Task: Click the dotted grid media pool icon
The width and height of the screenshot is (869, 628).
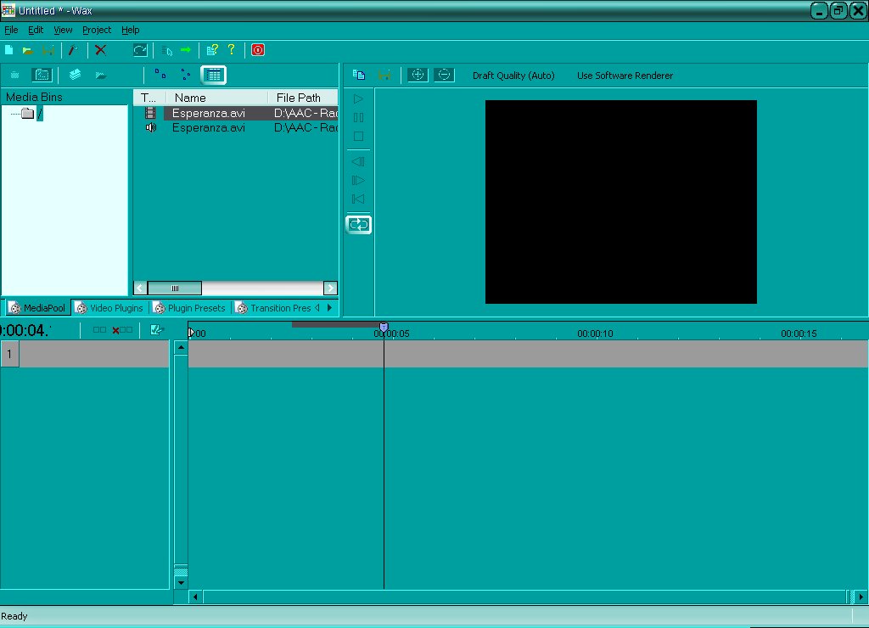Action: tap(15, 75)
